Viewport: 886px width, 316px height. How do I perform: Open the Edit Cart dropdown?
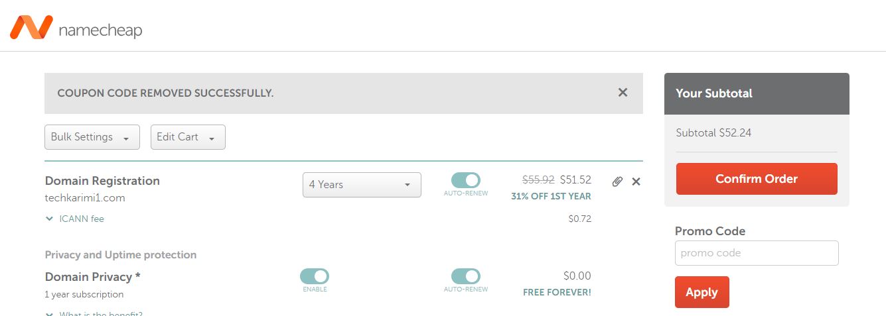(188, 137)
